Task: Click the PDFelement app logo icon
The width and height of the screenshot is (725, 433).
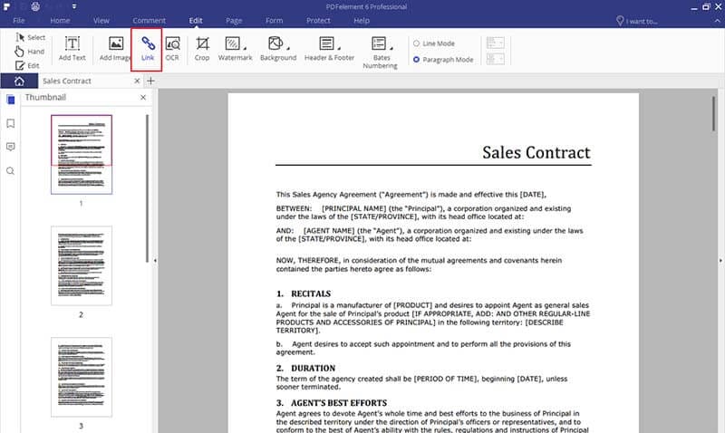Action: (7, 6)
